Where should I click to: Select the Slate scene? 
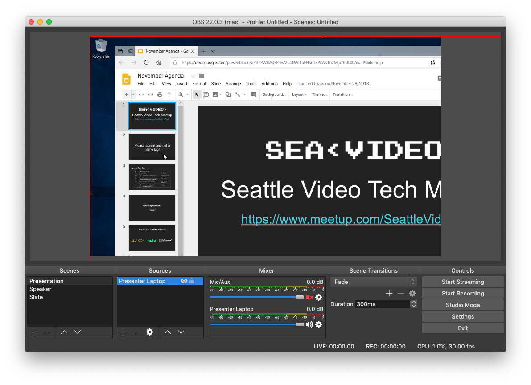[70, 297]
